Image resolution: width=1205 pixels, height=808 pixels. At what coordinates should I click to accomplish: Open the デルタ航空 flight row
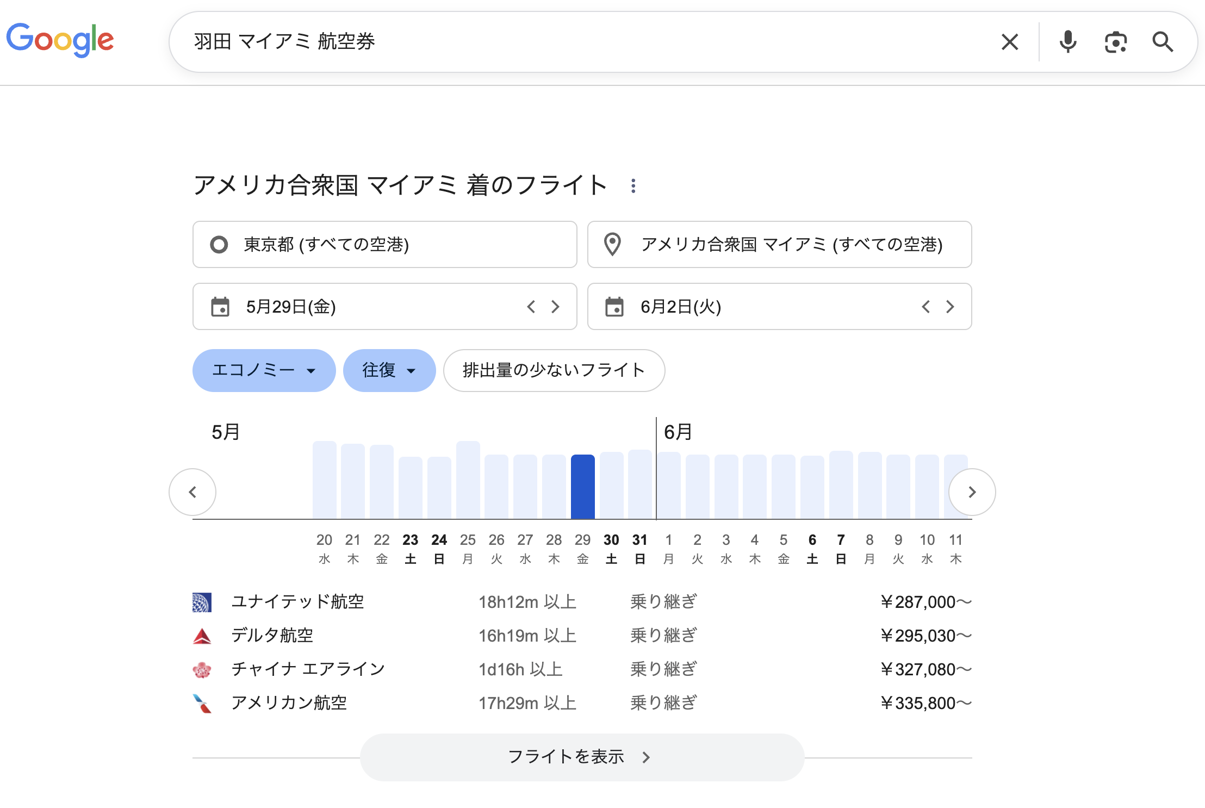tap(582, 636)
